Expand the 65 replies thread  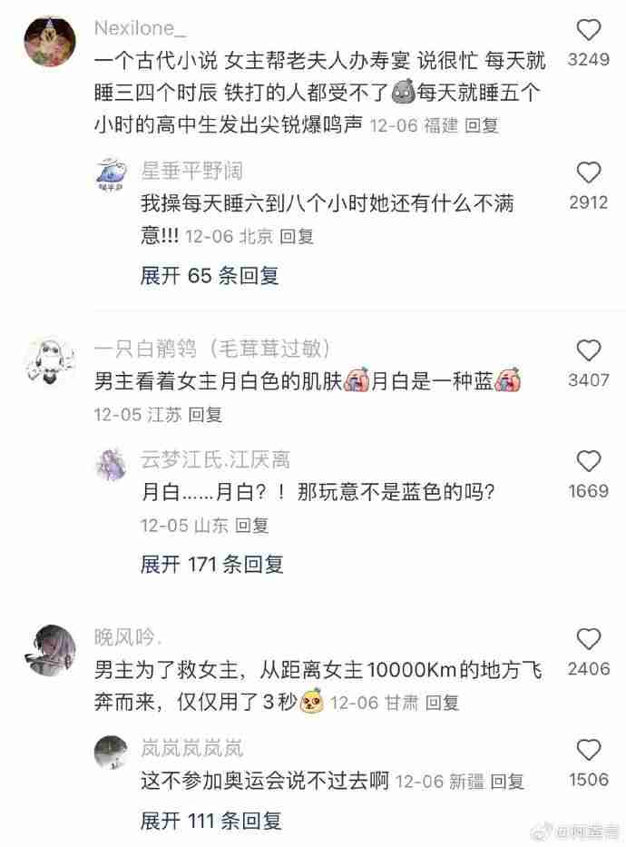pyautogui.click(x=210, y=275)
